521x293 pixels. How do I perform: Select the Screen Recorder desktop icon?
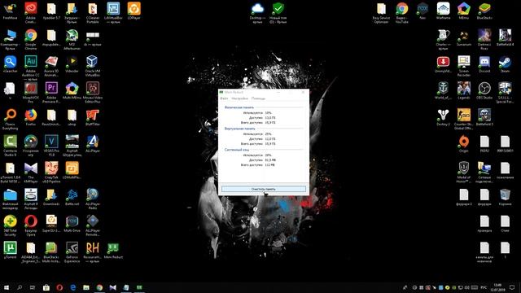463,66
